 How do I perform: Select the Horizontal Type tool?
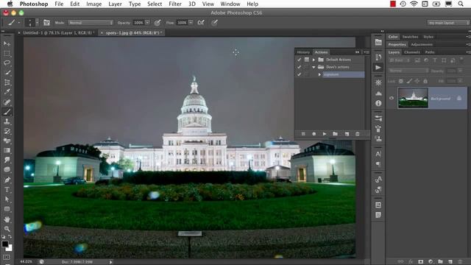tap(7, 190)
